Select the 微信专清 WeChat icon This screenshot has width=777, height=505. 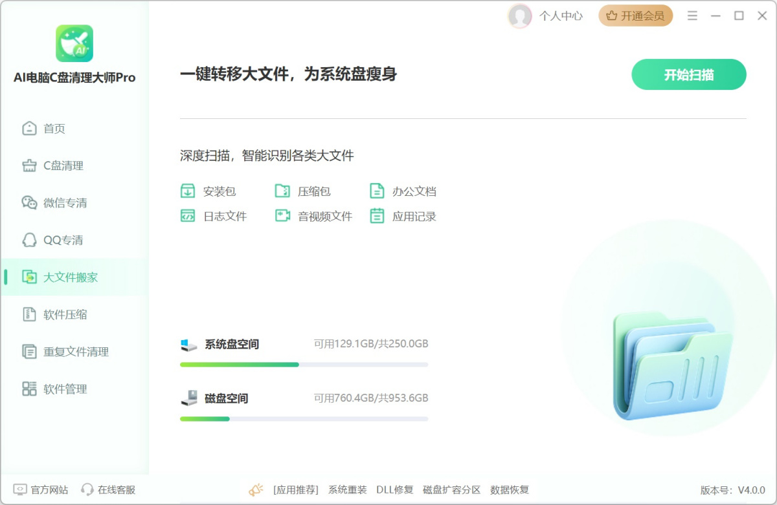coord(29,203)
